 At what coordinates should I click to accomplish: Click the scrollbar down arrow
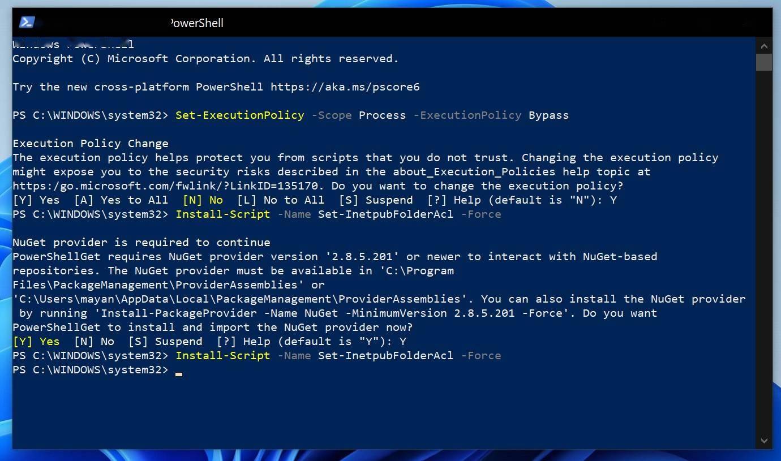764,441
